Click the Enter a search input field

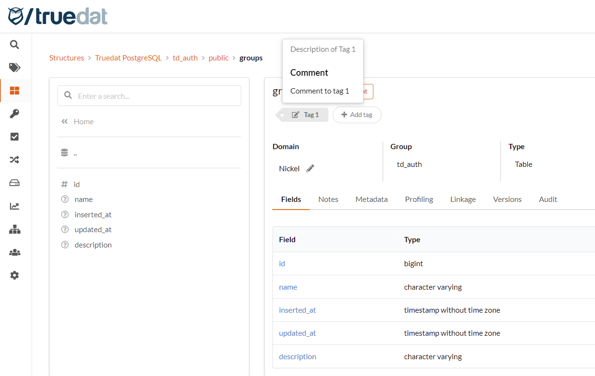pyautogui.click(x=149, y=95)
